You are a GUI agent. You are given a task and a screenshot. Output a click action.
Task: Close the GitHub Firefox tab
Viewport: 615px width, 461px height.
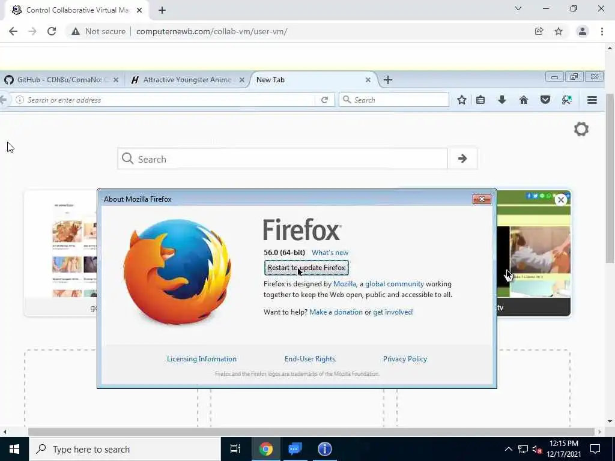[x=116, y=80]
